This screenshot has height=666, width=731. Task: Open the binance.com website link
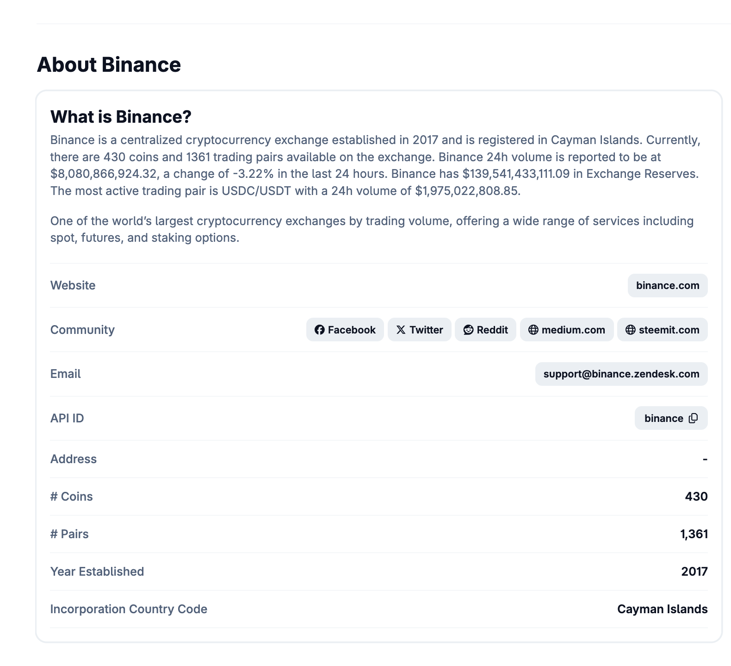668,285
